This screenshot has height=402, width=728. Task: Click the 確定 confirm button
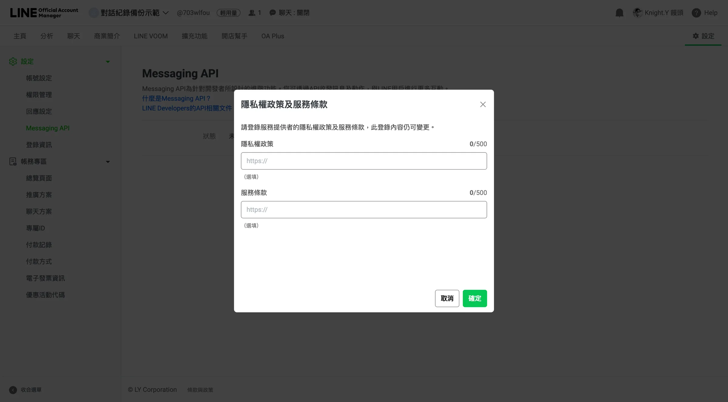(475, 298)
